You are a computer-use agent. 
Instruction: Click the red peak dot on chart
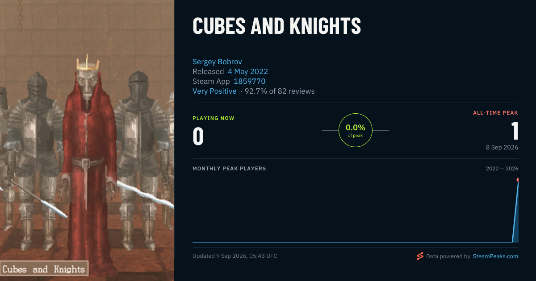click(x=518, y=180)
